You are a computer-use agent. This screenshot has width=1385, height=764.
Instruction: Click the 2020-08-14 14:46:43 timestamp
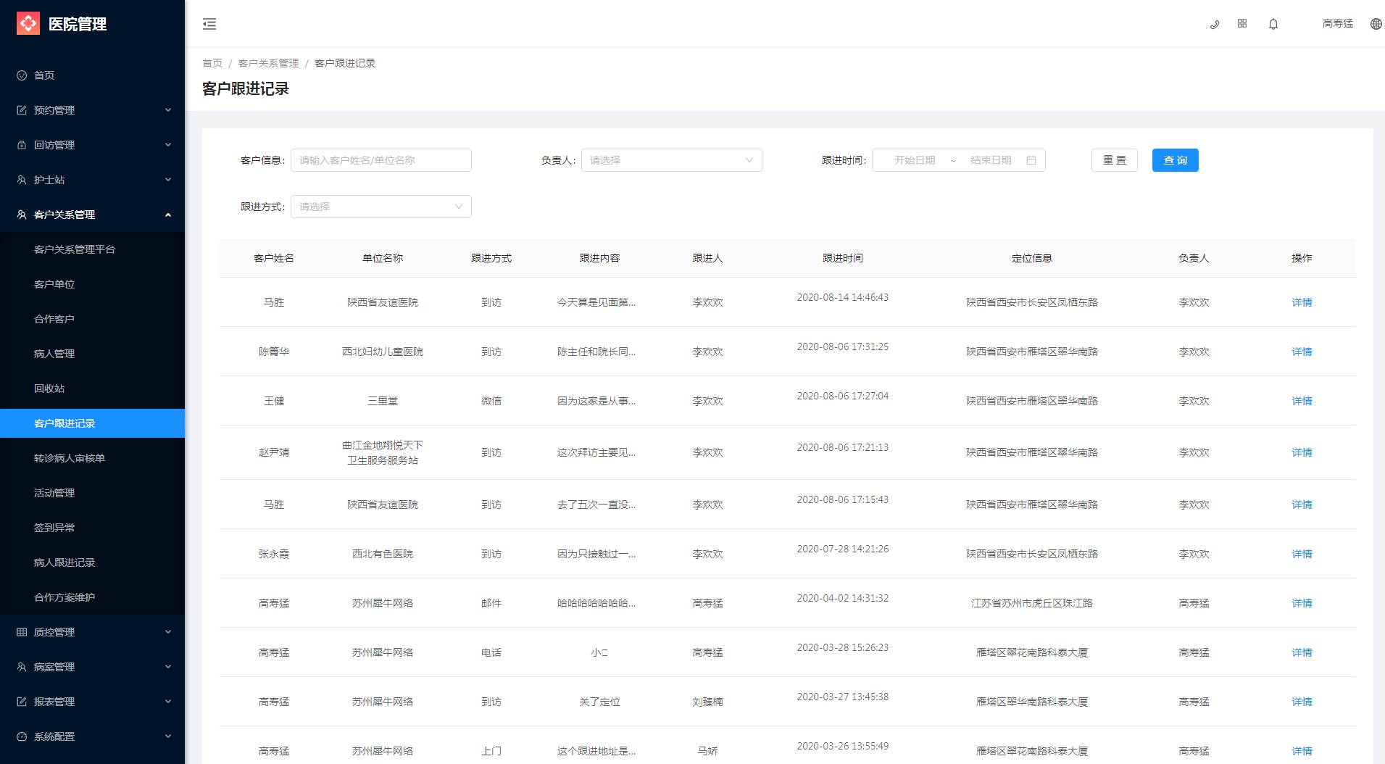tap(843, 297)
